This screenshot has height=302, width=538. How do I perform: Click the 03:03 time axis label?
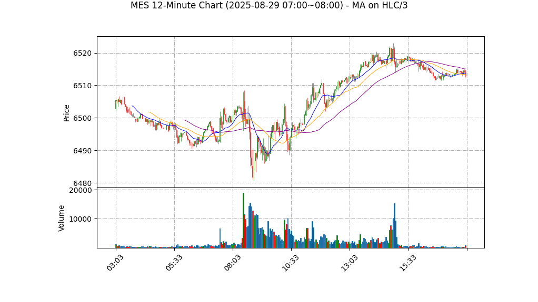click(115, 263)
